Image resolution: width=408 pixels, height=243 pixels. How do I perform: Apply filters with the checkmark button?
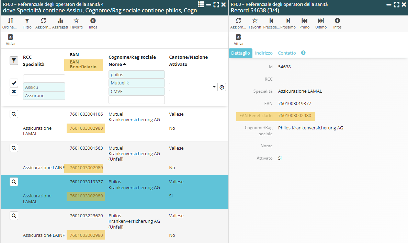14,83
